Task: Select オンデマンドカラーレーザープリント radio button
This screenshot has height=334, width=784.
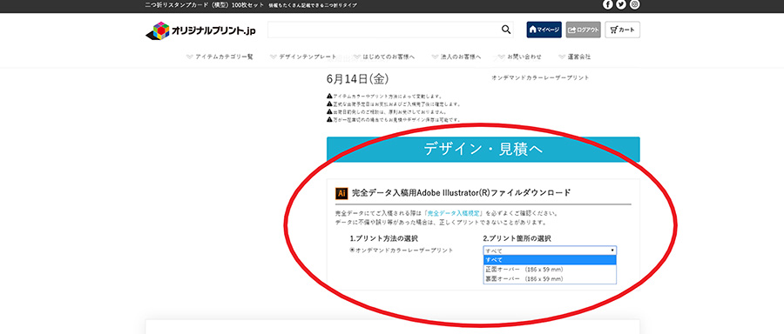Action: coord(352,250)
